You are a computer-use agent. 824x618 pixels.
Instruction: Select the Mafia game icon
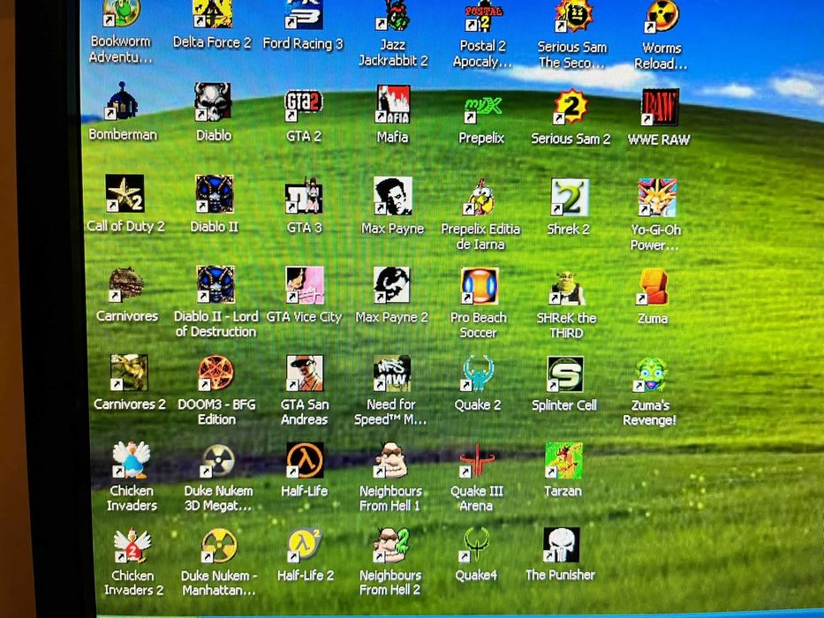point(393,104)
